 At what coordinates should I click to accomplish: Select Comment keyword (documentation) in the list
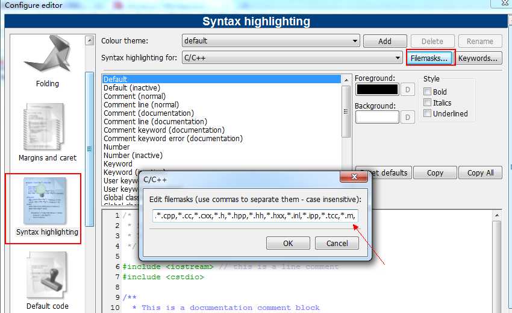pyautogui.click(x=222, y=130)
